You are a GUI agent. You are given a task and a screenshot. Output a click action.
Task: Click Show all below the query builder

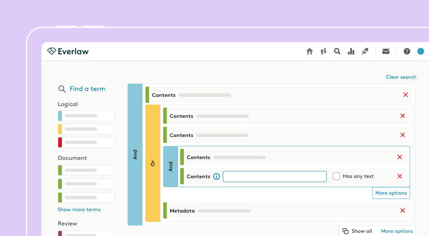357,231
